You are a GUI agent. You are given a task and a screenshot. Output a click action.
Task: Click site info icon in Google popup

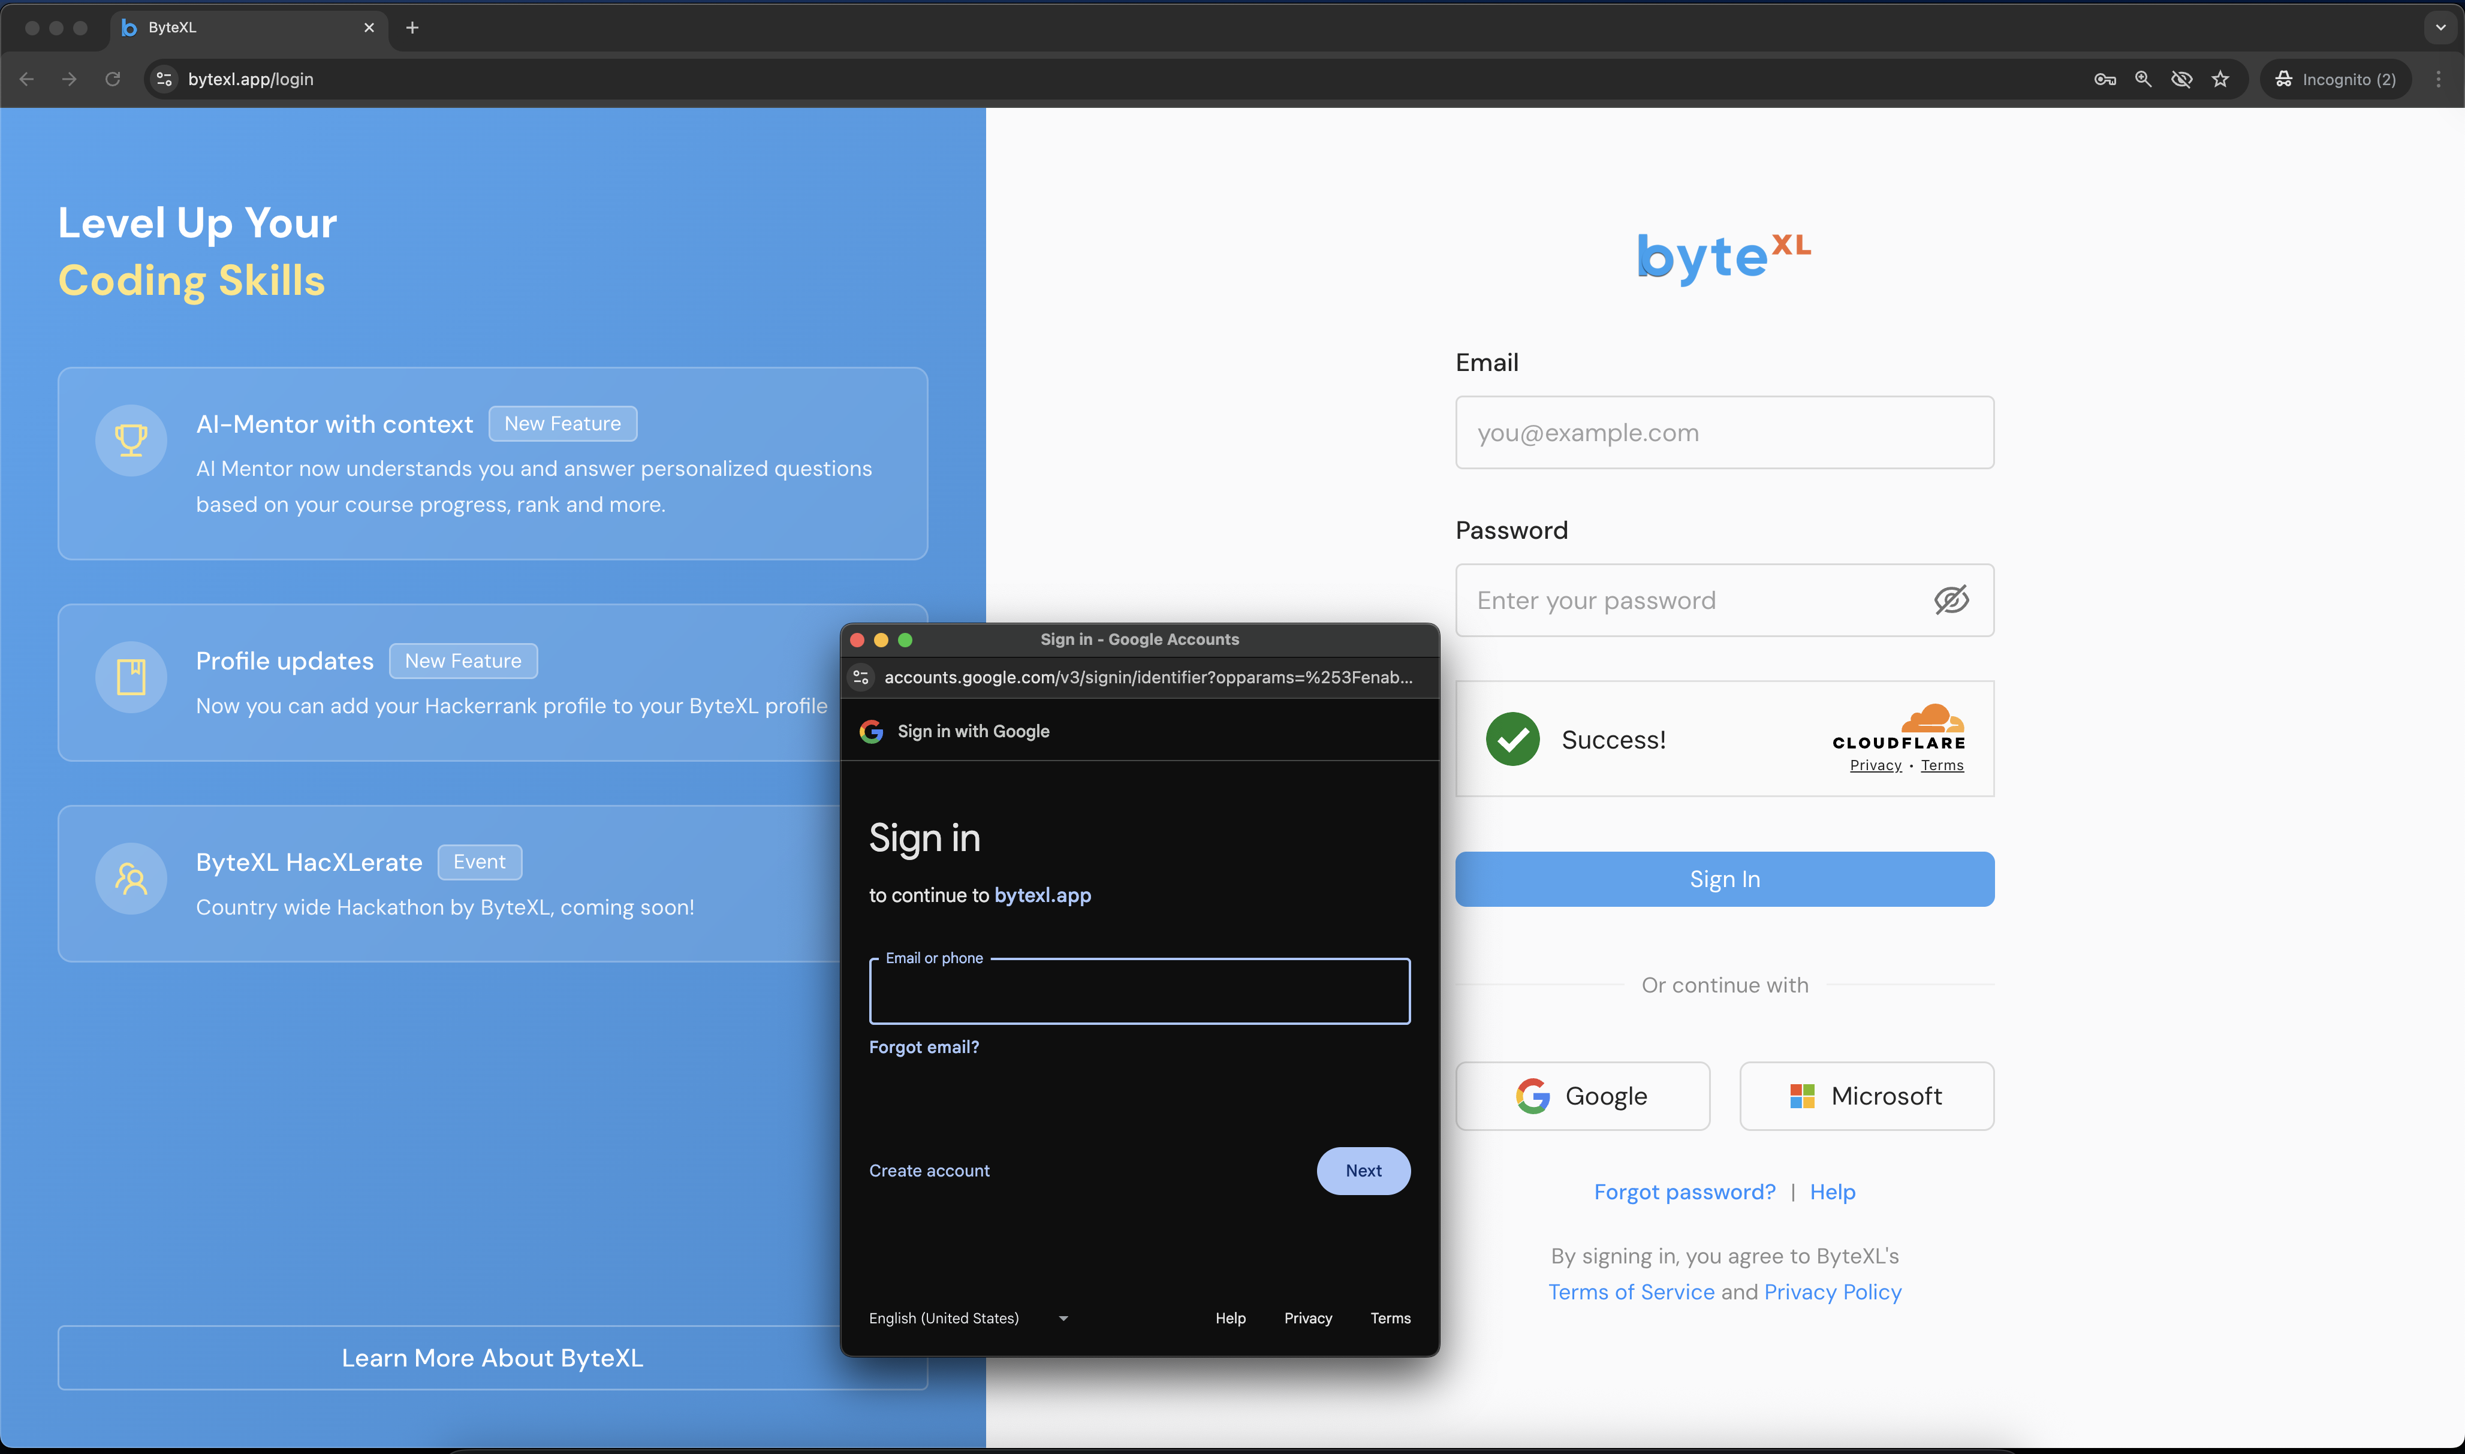[x=861, y=677]
